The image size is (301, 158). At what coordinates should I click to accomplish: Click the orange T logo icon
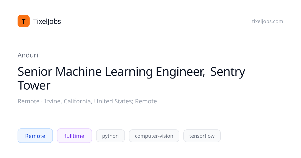pos(24,21)
